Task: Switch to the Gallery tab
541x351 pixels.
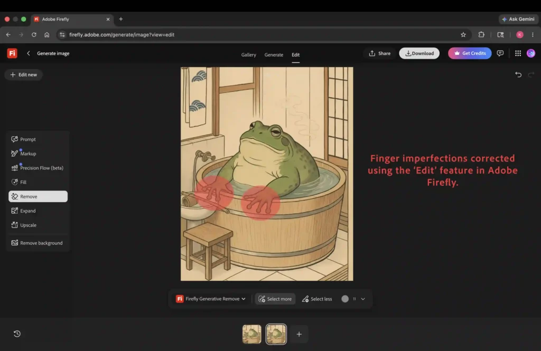Action: pyautogui.click(x=248, y=55)
